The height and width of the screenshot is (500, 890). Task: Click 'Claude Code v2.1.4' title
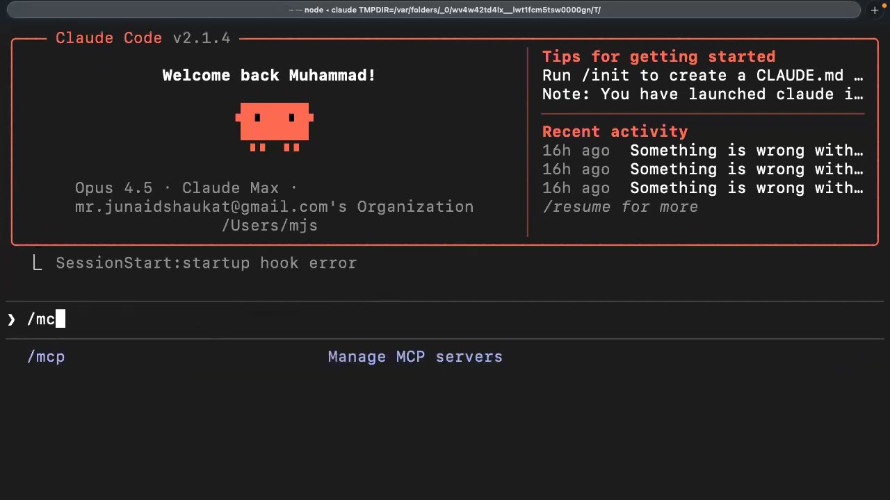tap(143, 38)
